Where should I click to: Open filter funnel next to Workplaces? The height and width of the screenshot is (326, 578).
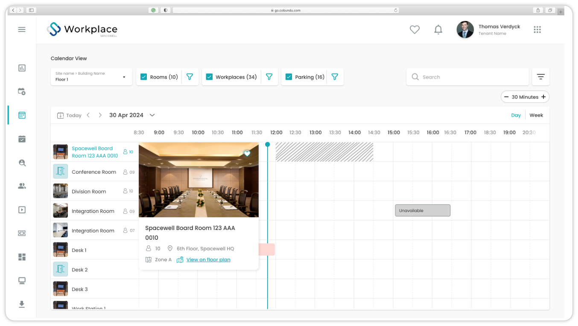point(269,77)
